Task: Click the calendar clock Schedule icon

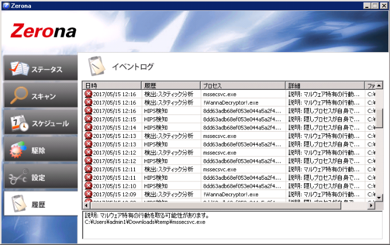Action: tap(19, 122)
